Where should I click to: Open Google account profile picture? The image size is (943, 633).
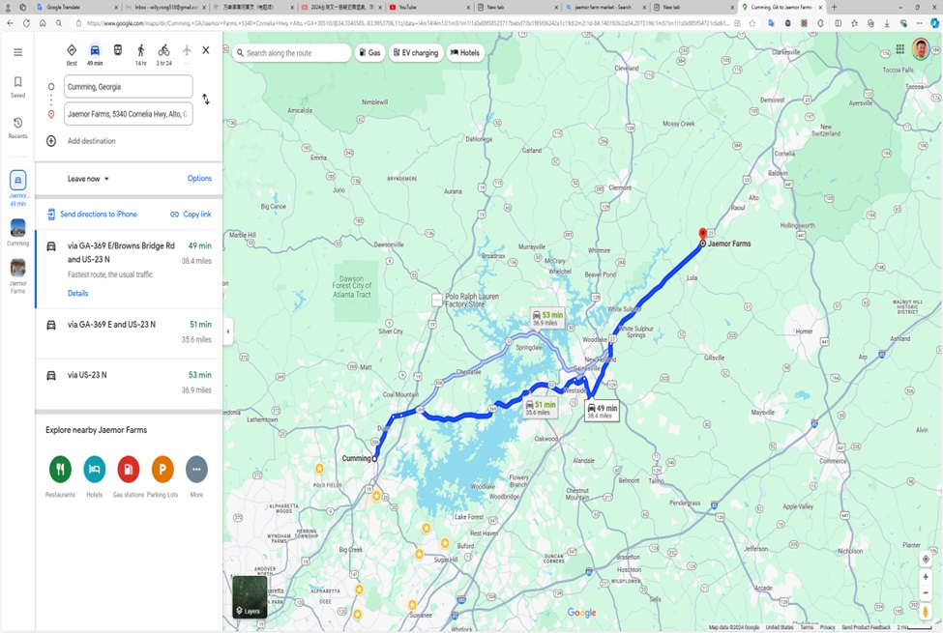[921, 49]
